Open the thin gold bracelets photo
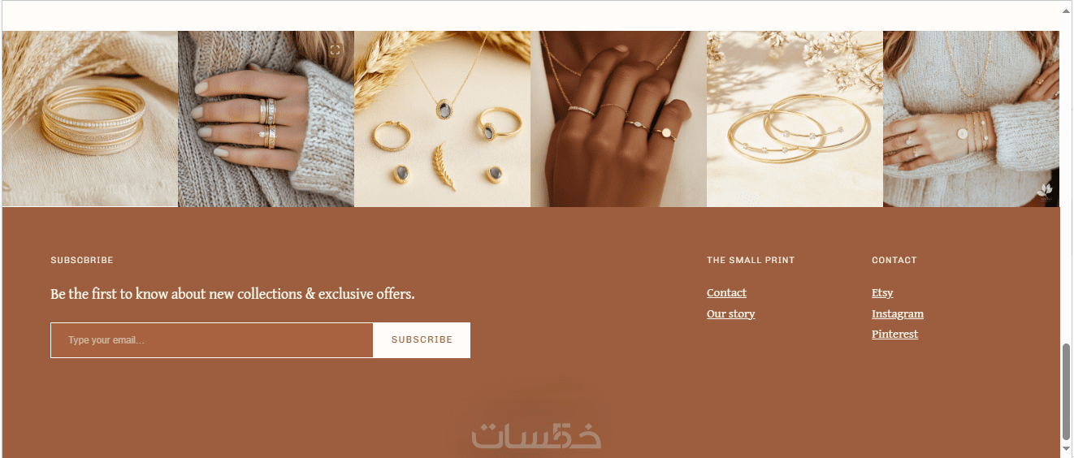This screenshot has width=1074, height=458. pos(795,119)
